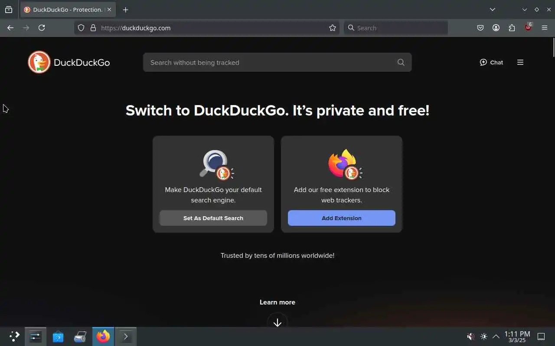The height and width of the screenshot is (346, 555).
Task: Click the forward navigation arrow
Action: coord(26,28)
